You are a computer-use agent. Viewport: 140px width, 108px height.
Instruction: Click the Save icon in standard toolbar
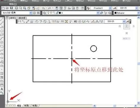pos(12,8)
